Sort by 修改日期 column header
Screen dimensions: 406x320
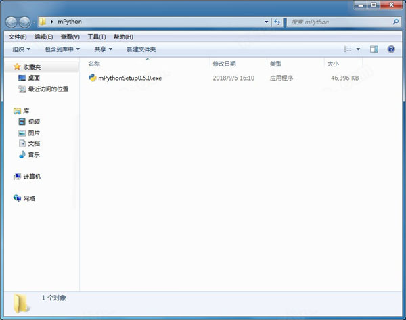coord(224,64)
